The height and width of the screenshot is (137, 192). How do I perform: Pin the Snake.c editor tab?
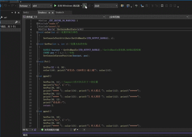click(49, 13)
